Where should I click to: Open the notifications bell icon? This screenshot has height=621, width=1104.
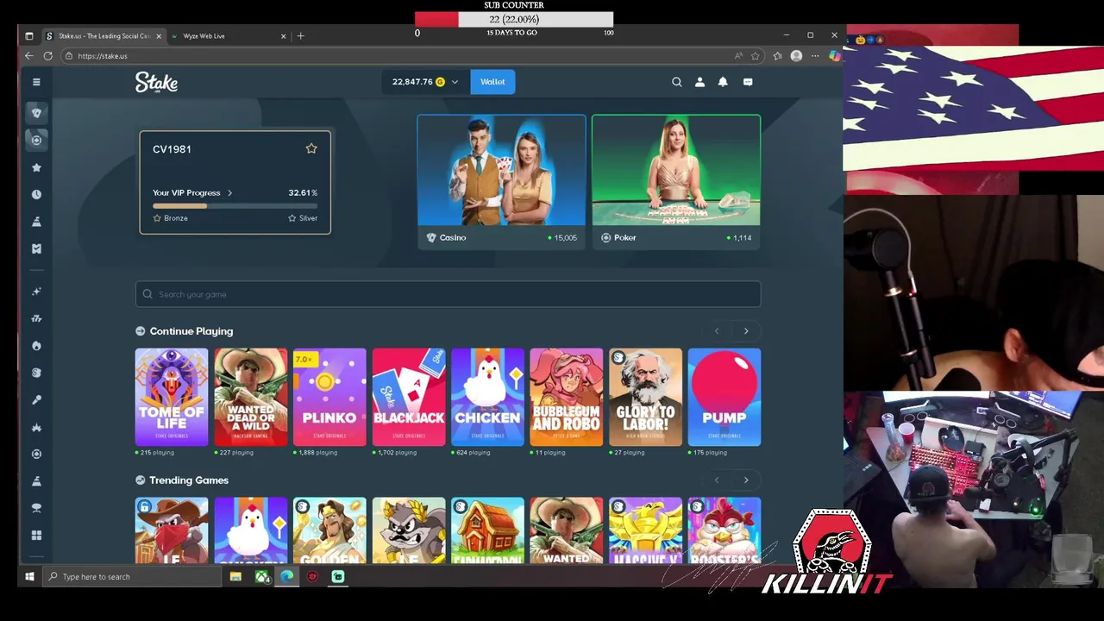723,82
